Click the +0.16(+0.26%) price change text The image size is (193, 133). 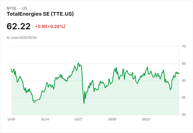coord(50,26)
